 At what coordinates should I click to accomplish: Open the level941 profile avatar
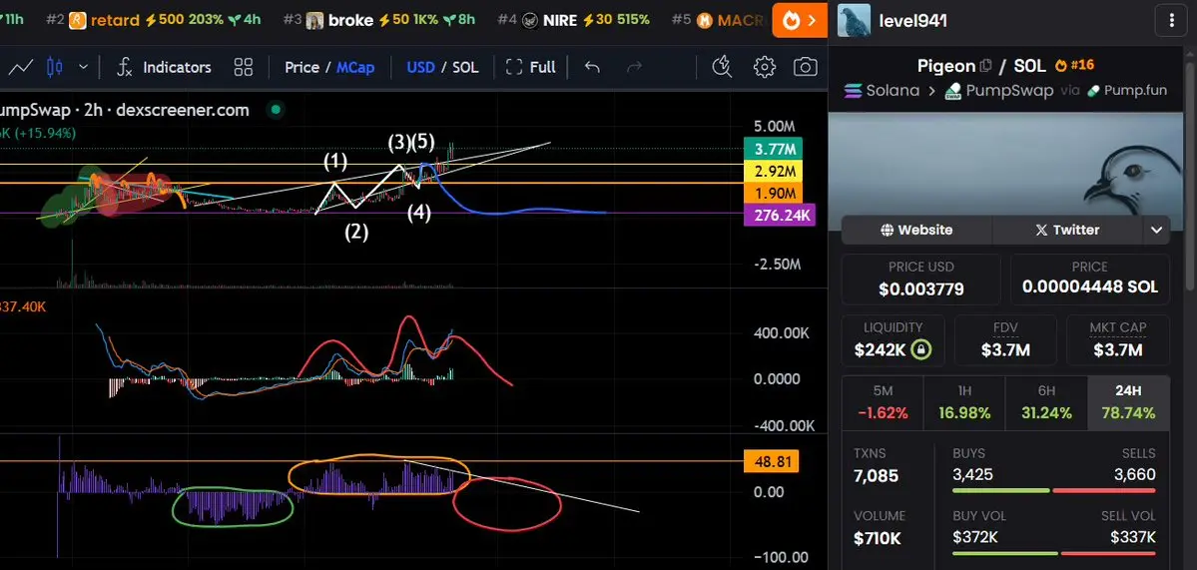[x=854, y=21]
